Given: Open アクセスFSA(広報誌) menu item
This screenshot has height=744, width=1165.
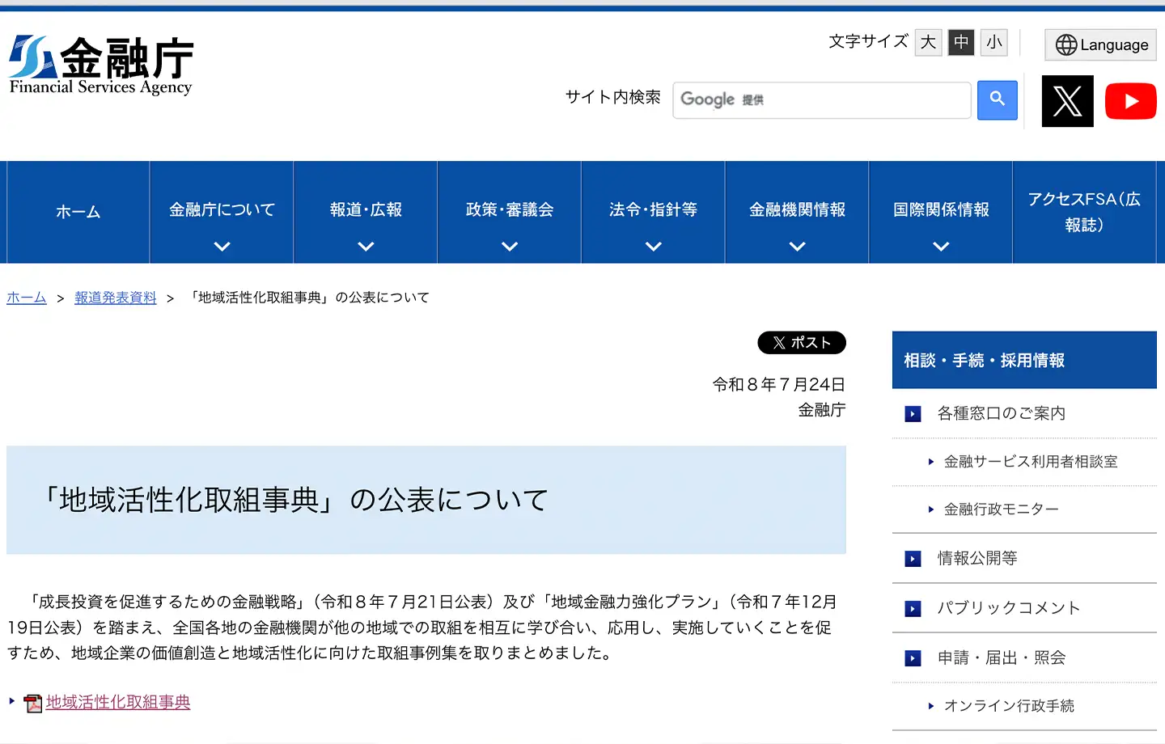Looking at the screenshot, I should 1084,212.
